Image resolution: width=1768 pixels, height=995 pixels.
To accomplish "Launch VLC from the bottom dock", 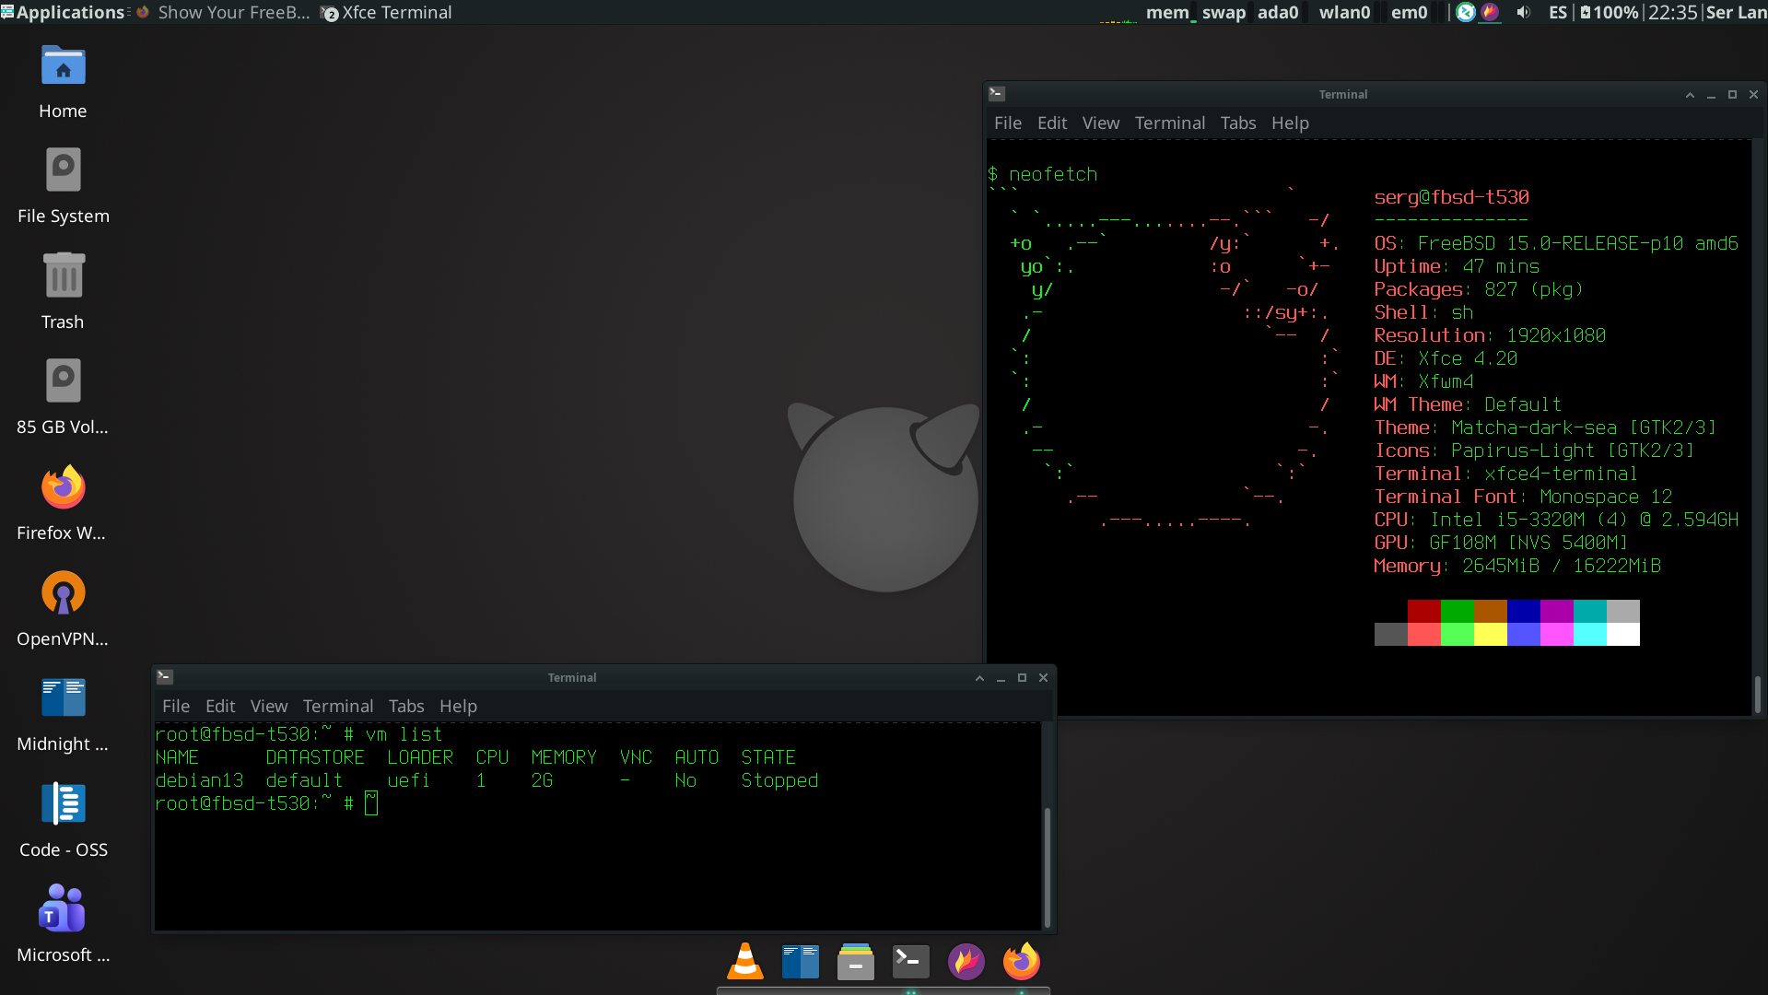I will [745, 962].
